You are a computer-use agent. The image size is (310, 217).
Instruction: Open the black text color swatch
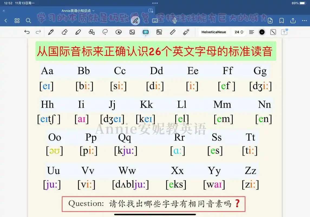point(262,32)
